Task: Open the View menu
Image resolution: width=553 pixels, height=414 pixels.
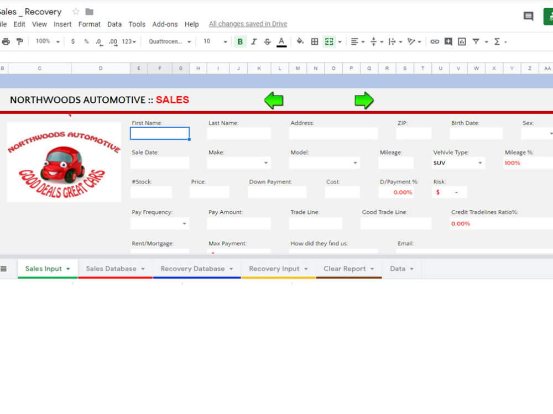Action: 39,24
